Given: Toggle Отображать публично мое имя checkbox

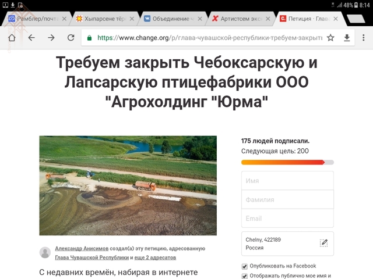Looking at the screenshot, I should (245, 276).
